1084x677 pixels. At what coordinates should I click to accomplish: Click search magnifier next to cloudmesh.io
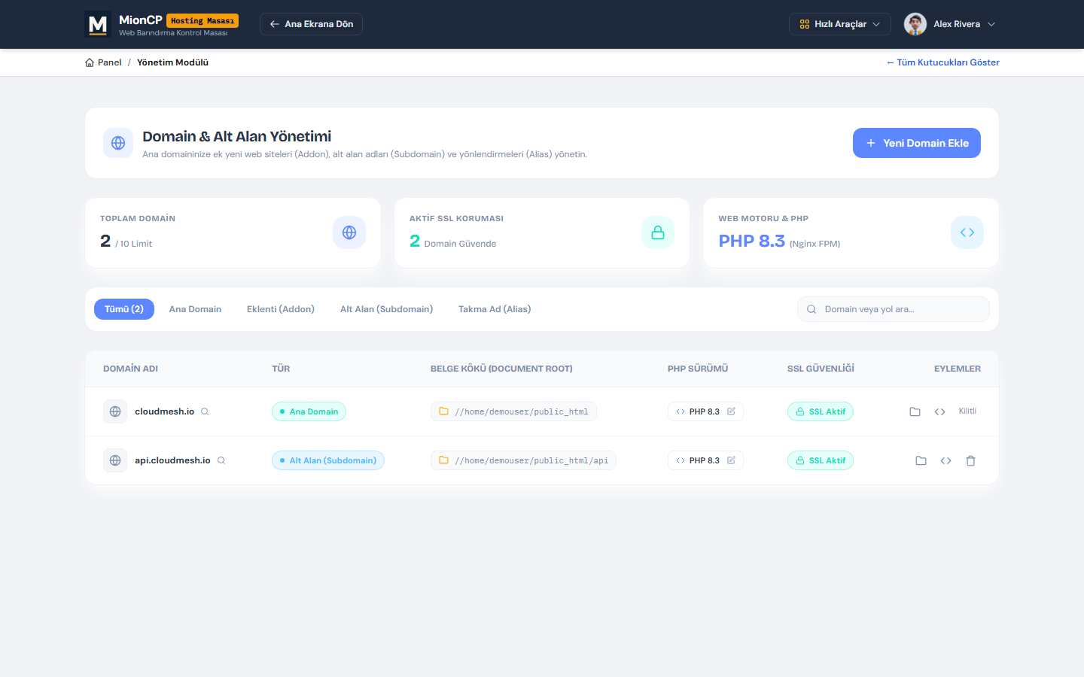(x=205, y=411)
